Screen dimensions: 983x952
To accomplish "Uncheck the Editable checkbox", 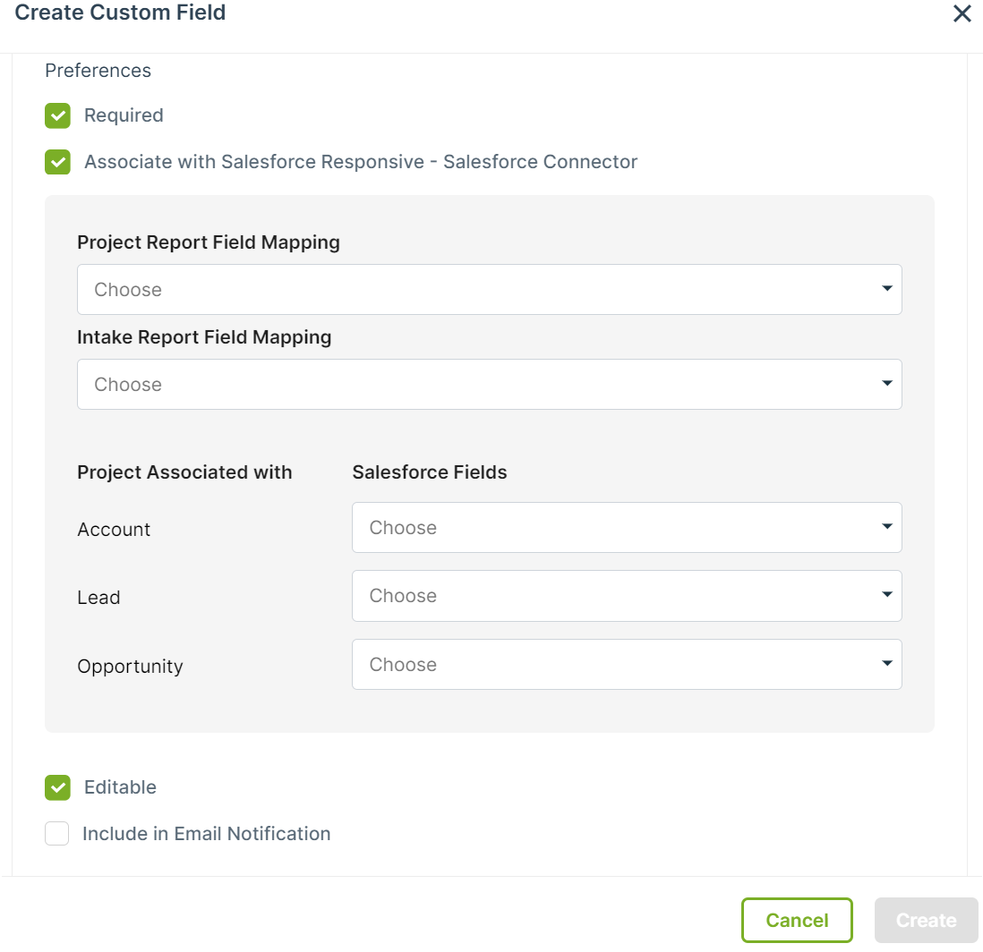I will (57, 787).
